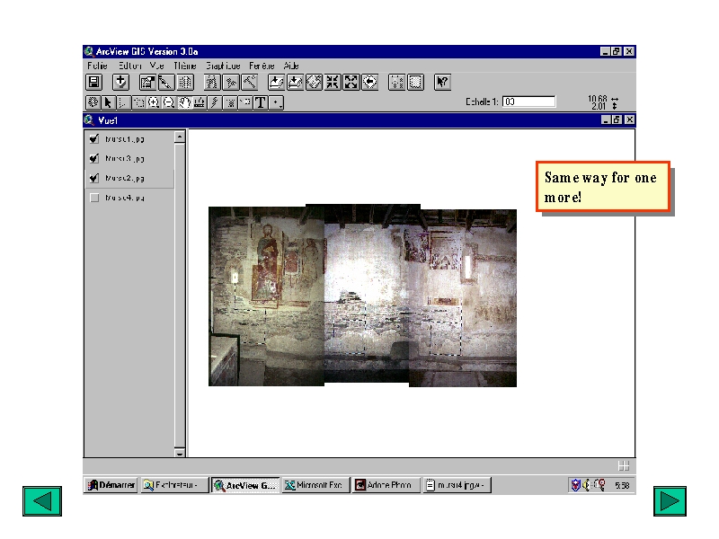Select the Measure ruler tool
Viewport: 719px width, 539px height.
point(200,102)
